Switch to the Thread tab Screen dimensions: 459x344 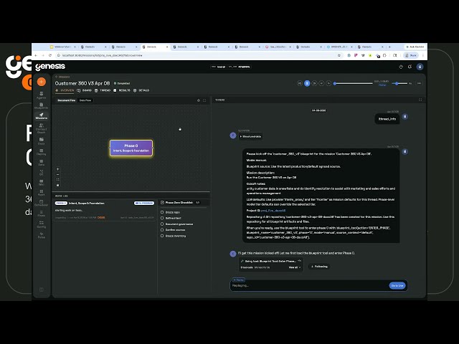pos(103,90)
